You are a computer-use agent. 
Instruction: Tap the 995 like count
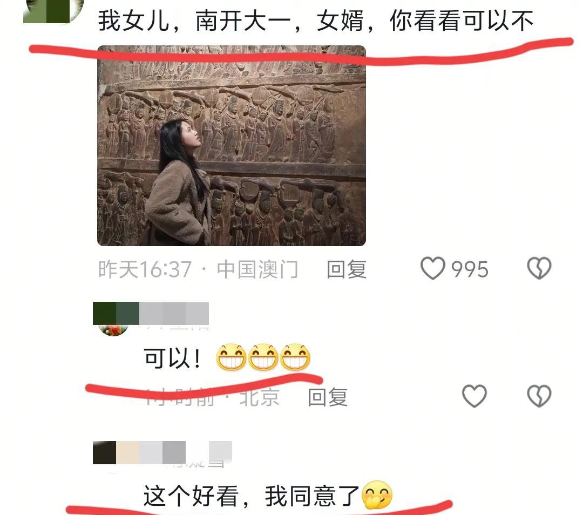tap(470, 269)
